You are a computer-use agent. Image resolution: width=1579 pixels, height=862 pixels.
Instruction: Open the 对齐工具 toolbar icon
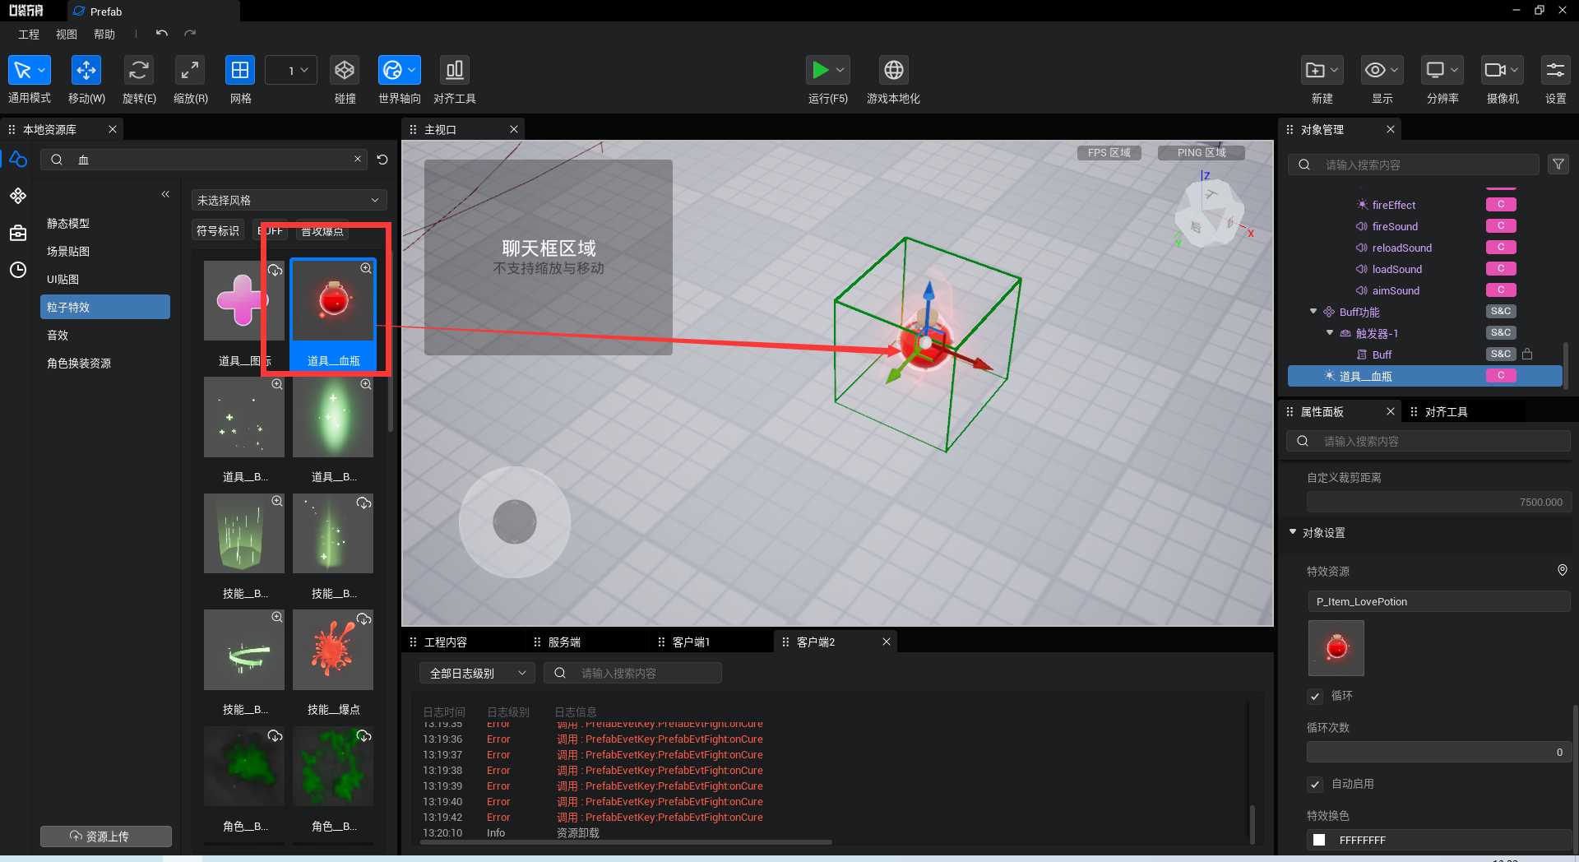(x=454, y=71)
